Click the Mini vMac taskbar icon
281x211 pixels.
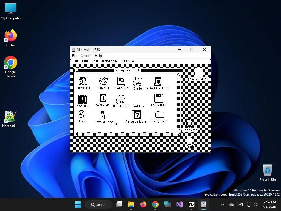coord(203,204)
